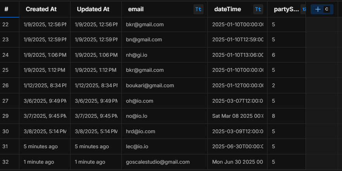Viewport: 342px width, 171px height.
Task: Click the Created At column header
Action: tap(45, 9)
